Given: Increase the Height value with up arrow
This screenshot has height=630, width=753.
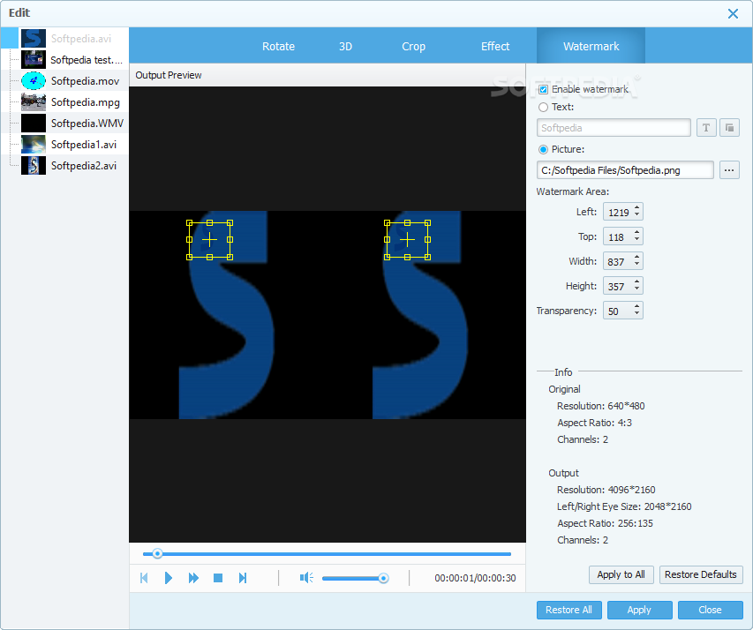Looking at the screenshot, I should (x=636, y=282).
